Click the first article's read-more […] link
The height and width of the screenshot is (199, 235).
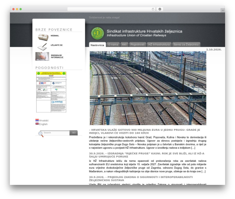(x=193, y=148)
